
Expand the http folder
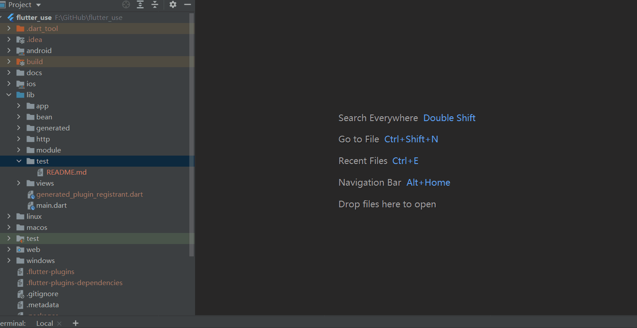point(19,139)
